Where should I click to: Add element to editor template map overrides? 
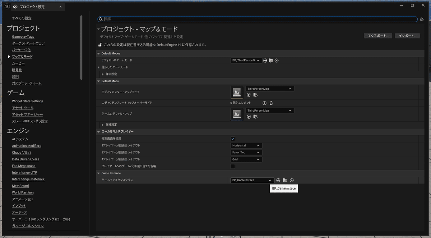click(x=264, y=103)
